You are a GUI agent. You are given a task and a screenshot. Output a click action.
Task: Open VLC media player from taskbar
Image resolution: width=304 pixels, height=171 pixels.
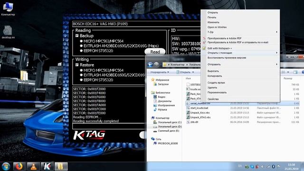(33, 166)
